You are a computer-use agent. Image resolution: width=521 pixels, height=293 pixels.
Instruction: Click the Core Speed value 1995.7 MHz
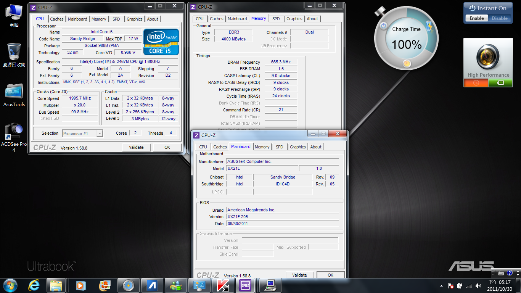click(80, 98)
